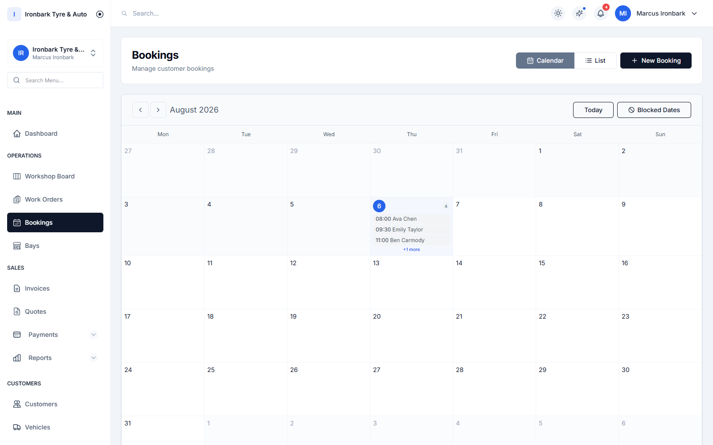This screenshot has height=445, width=713.
Task: Expand the Payments submenu chevron
Action: (94, 335)
